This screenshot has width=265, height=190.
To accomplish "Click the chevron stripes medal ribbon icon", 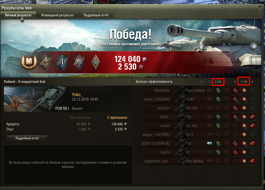I will 46,62.
